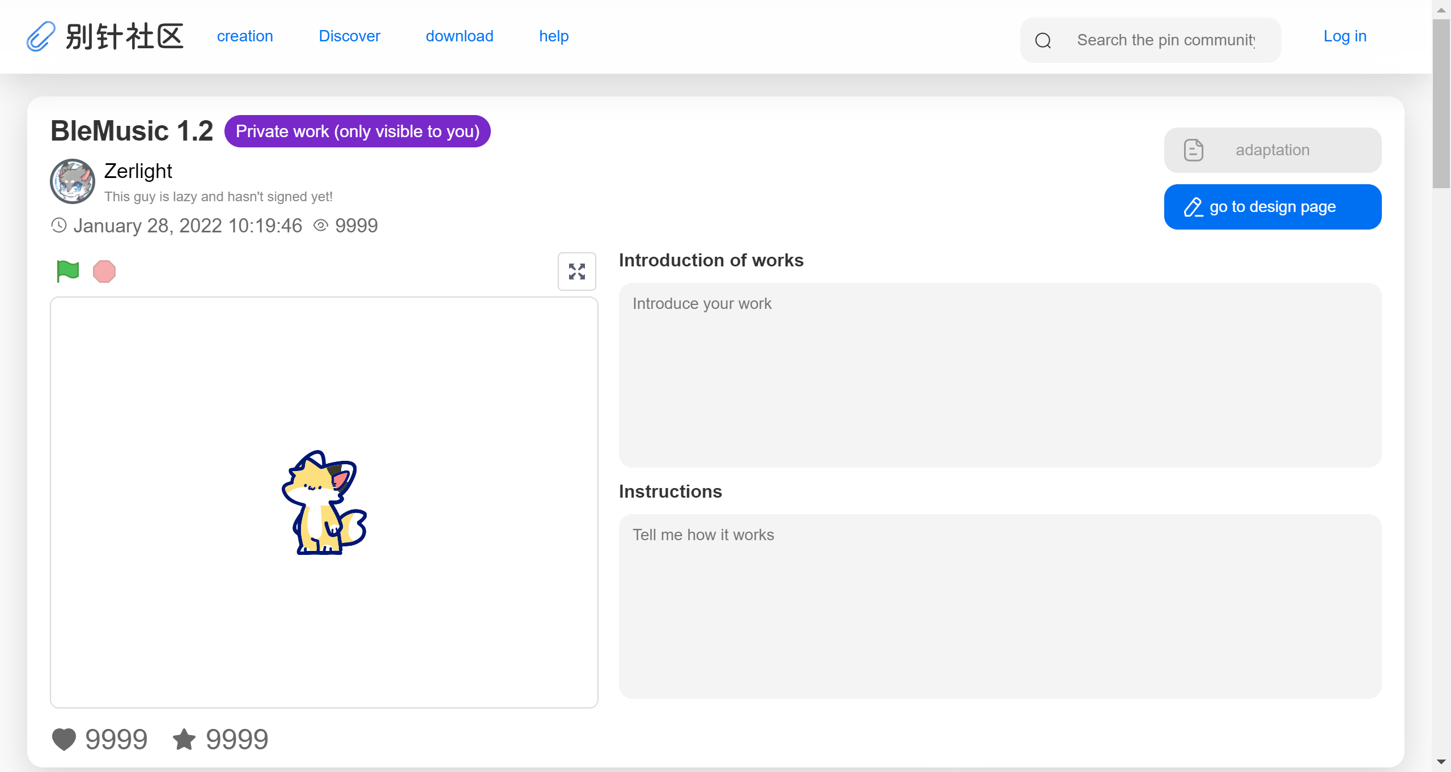Click the paperclip site logo
Viewport: 1451px width, 772px height.
click(41, 36)
